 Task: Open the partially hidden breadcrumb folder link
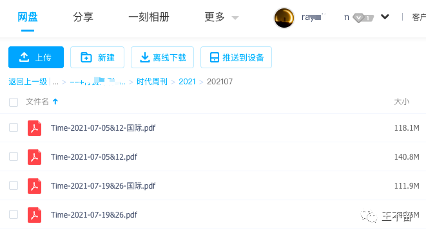97,81
